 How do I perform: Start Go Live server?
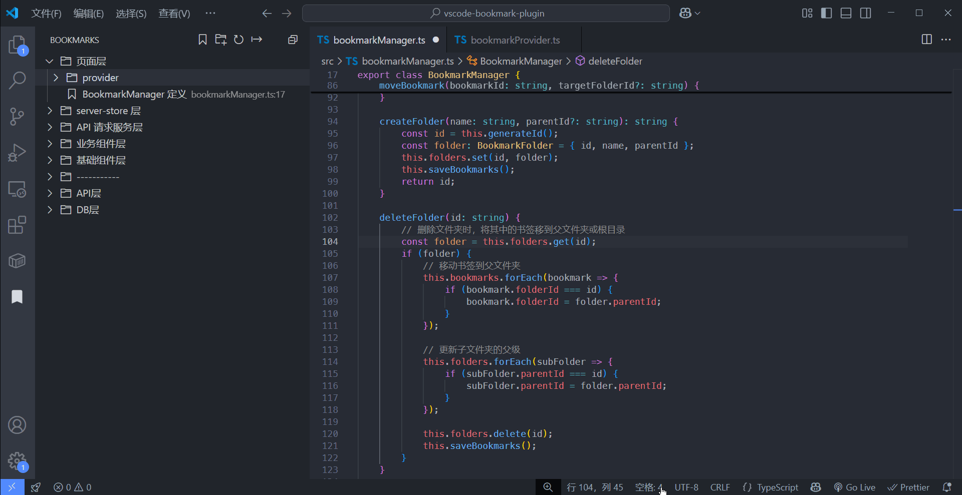855,487
